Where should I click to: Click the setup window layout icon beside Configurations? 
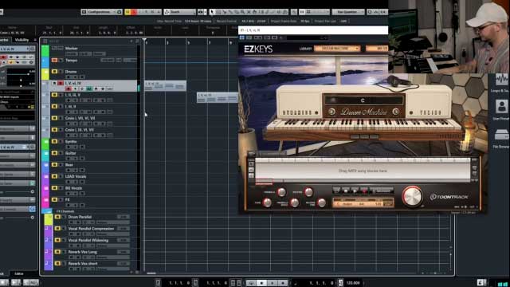tap(119, 12)
